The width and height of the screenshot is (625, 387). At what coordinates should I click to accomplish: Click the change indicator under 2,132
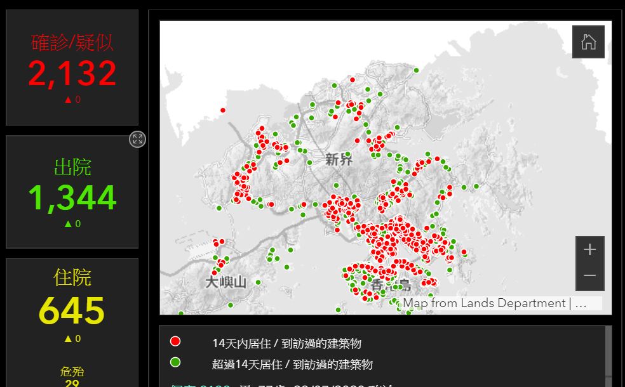point(72,100)
